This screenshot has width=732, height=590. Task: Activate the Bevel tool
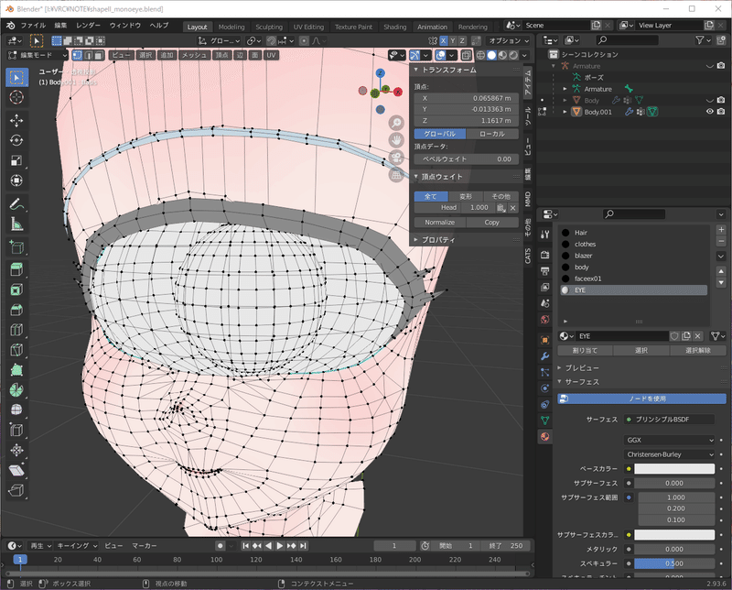pyautogui.click(x=16, y=310)
